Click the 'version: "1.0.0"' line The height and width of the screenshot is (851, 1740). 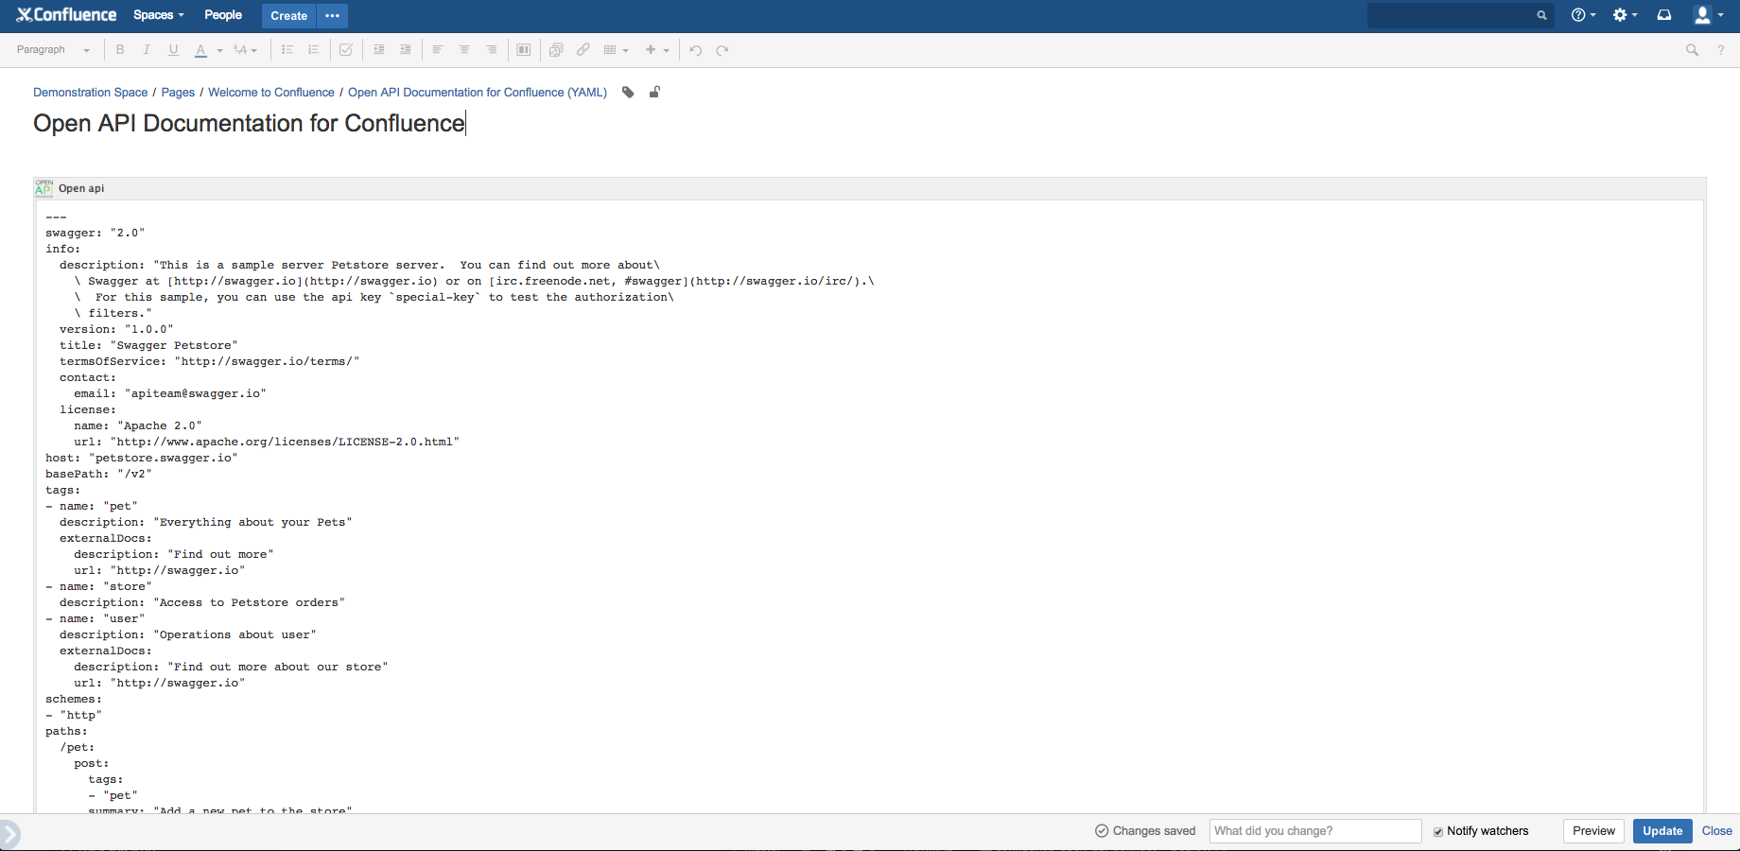[x=116, y=329]
